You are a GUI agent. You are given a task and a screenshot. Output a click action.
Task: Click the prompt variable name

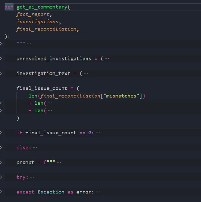pyautogui.click(x=26, y=163)
